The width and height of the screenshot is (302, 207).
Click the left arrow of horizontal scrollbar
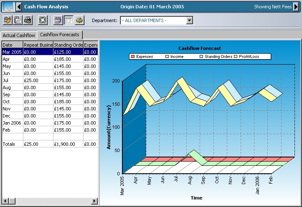5,201
